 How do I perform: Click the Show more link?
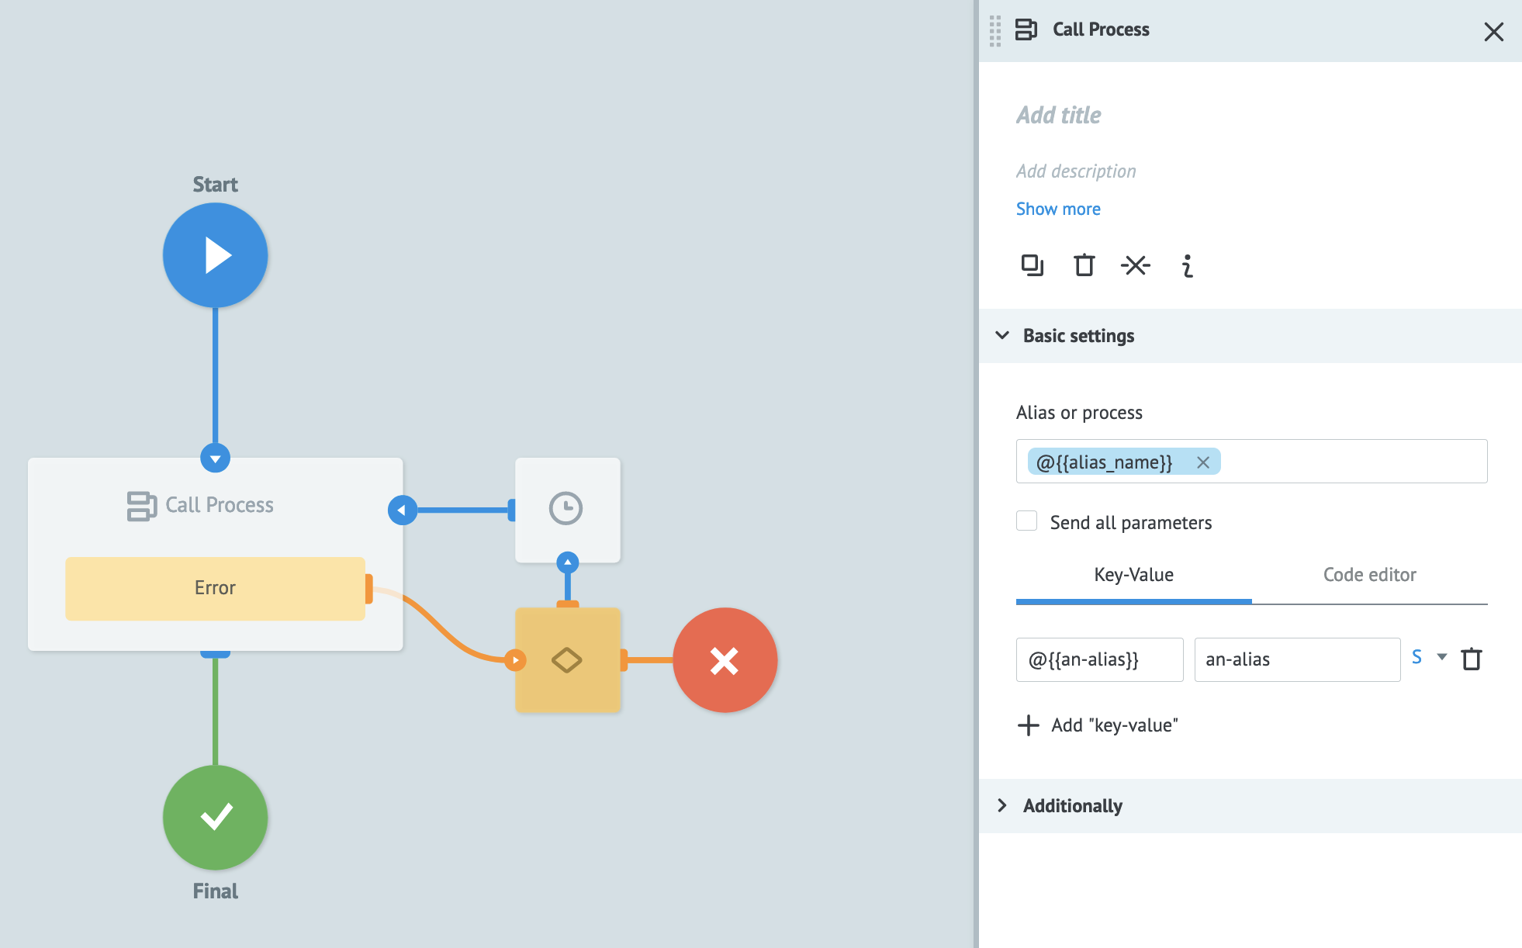click(x=1057, y=208)
